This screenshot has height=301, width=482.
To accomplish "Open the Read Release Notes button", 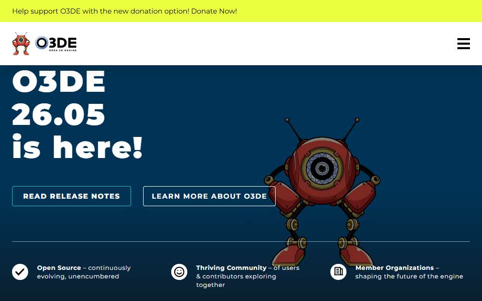I will click(72, 196).
